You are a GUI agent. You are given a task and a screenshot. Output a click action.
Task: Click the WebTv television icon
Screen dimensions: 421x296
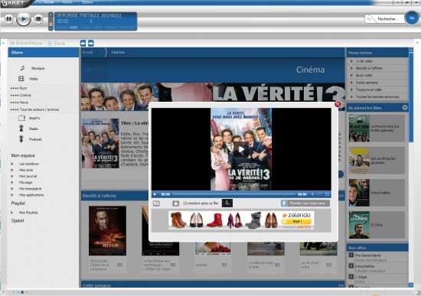pos(21,118)
